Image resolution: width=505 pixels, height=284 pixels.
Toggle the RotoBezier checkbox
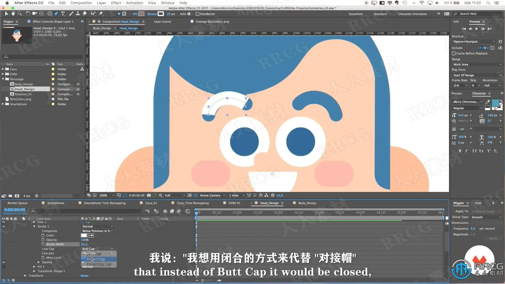198,14
